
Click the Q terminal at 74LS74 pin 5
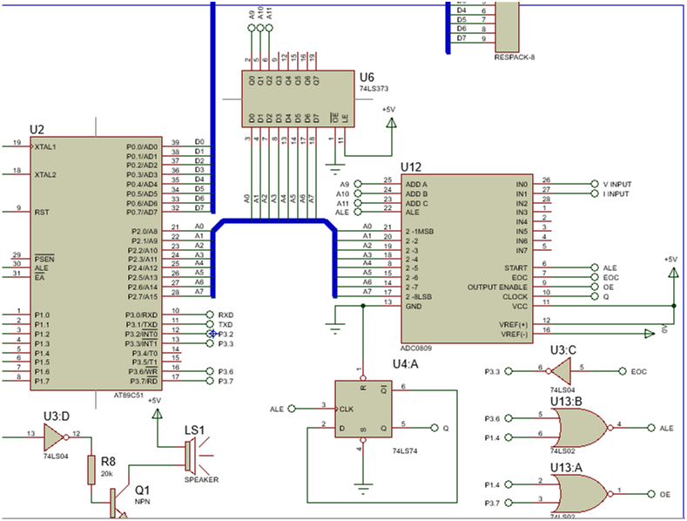[x=434, y=428]
